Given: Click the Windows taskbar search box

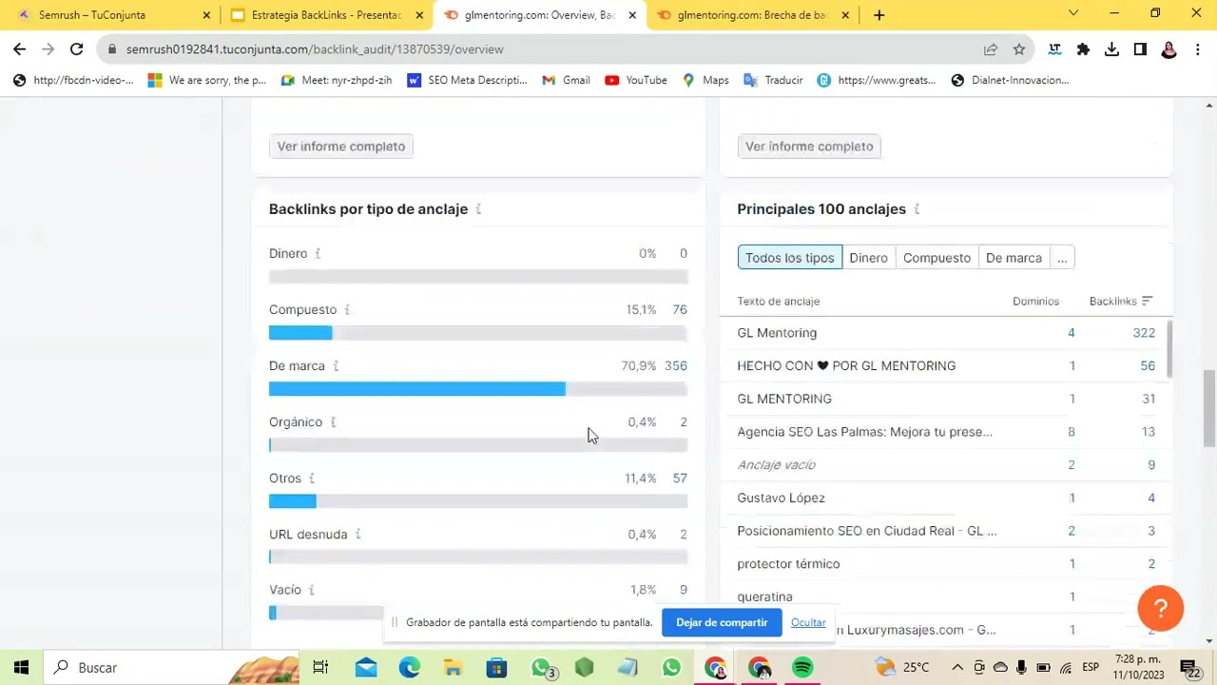Looking at the screenshot, I should pos(171,668).
